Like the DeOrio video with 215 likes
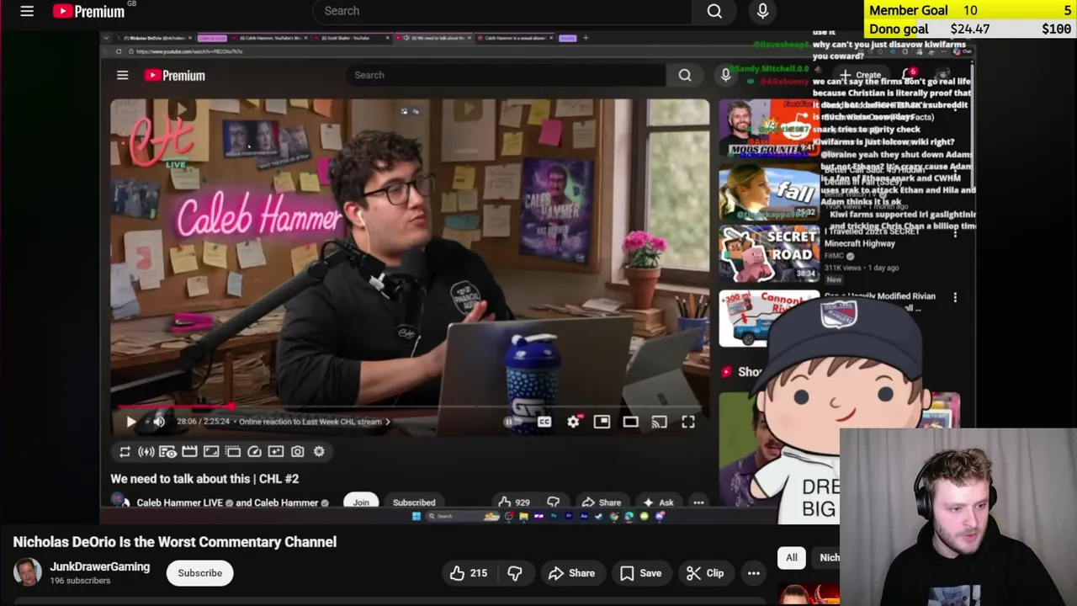The image size is (1077, 606). (468, 573)
